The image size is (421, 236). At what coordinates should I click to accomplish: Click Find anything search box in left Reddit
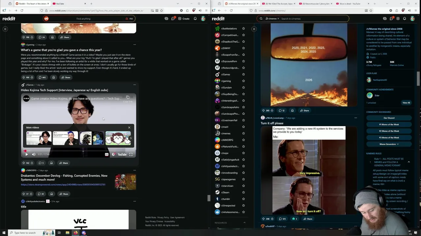click(84, 19)
